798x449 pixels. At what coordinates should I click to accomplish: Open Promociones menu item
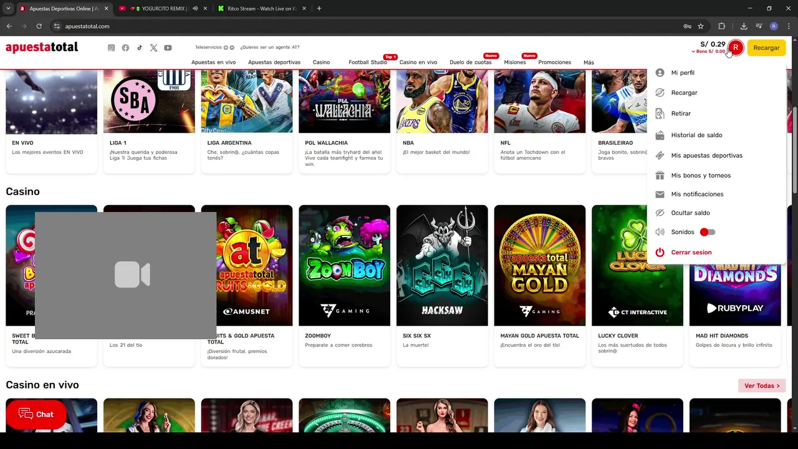tap(555, 62)
